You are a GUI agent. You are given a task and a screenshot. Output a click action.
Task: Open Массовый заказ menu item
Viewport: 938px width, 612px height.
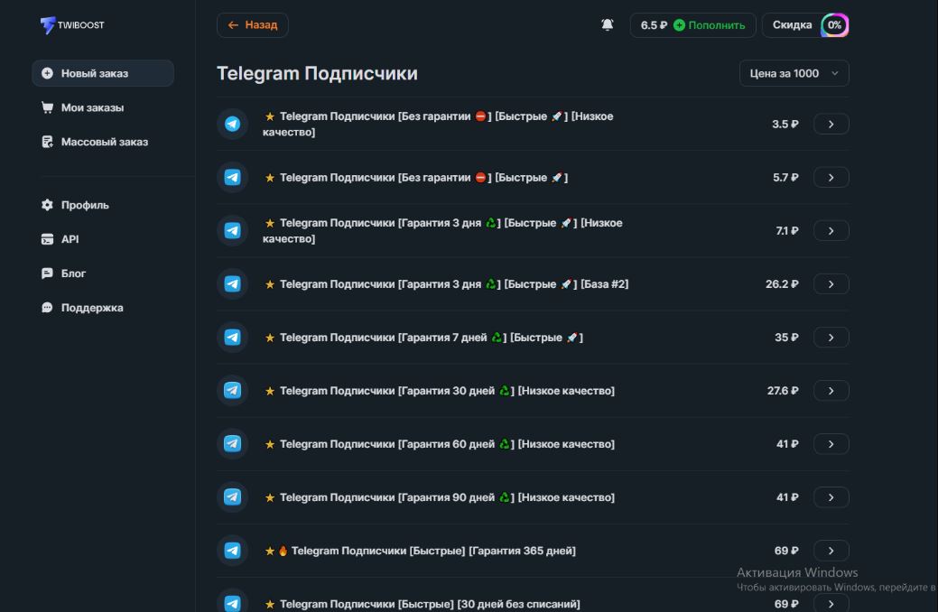pos(104,142)
